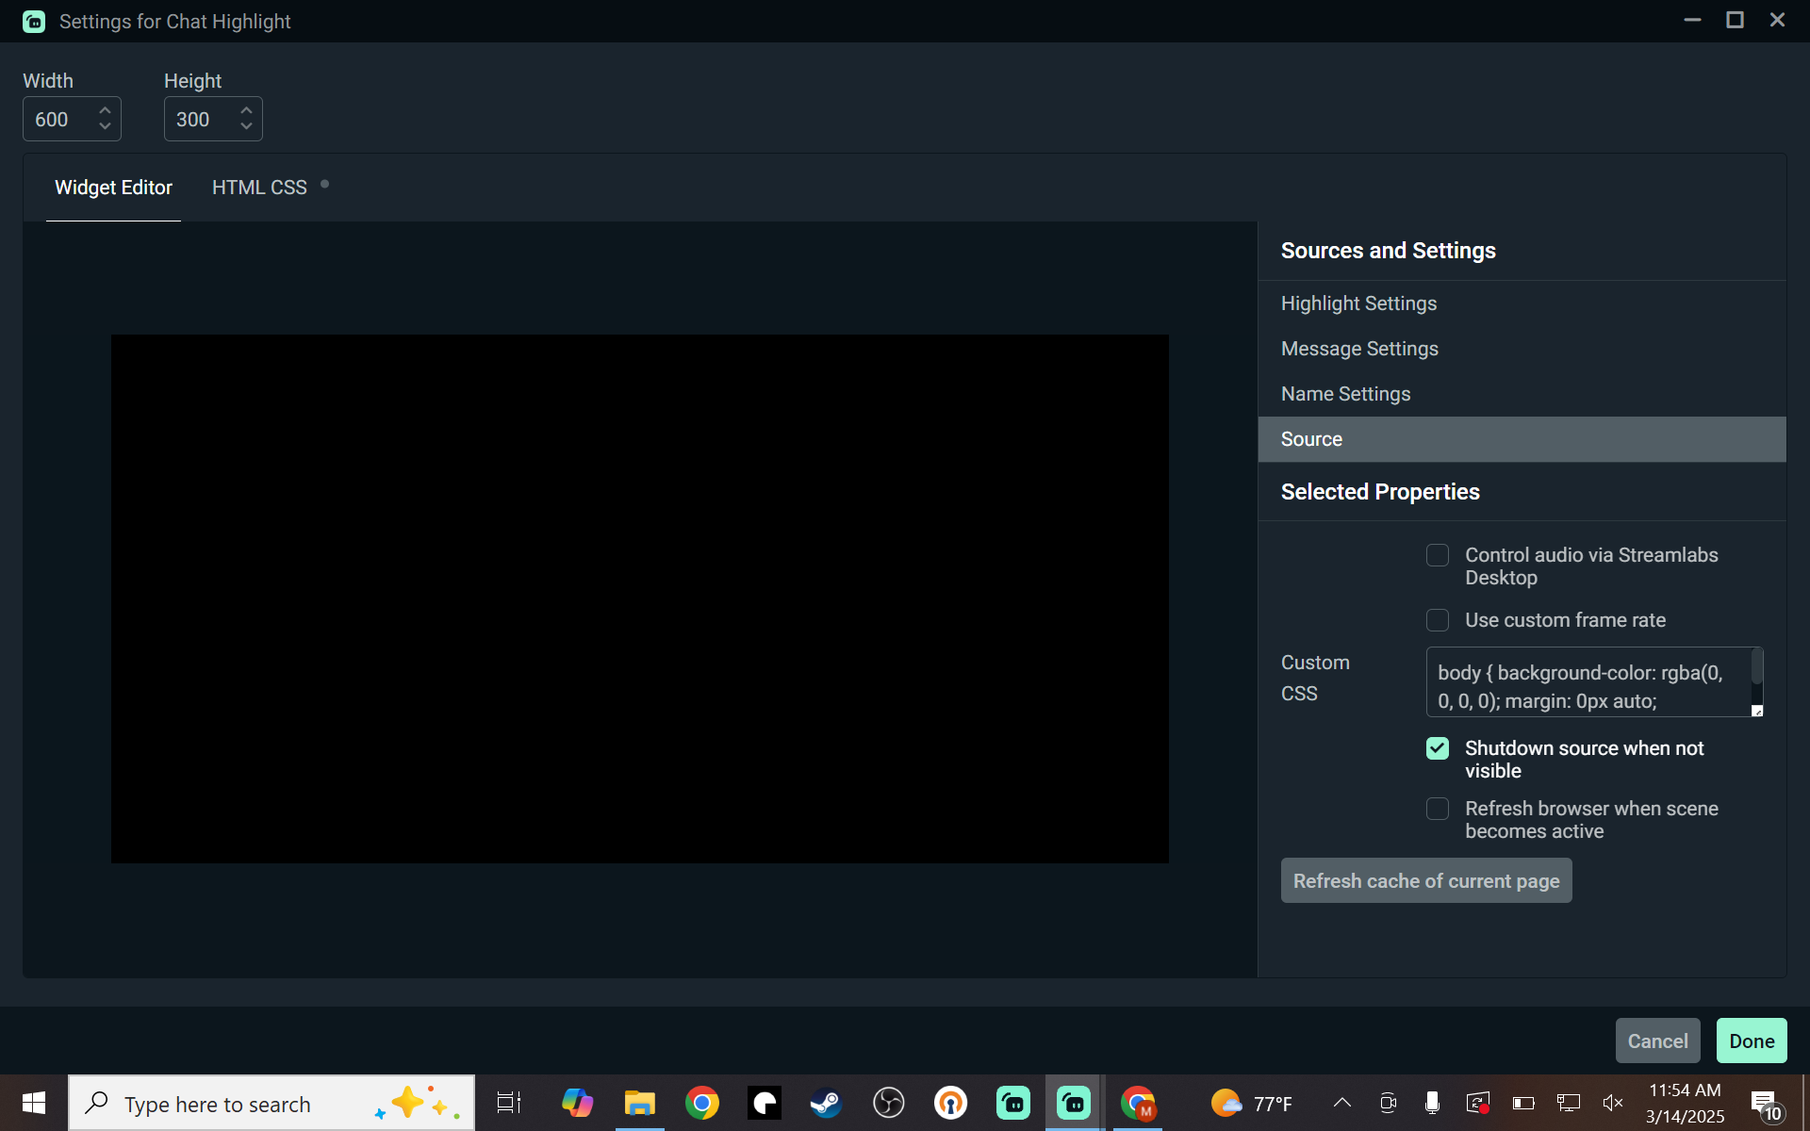Launch Steam from the taskbar

(826, 1103)
